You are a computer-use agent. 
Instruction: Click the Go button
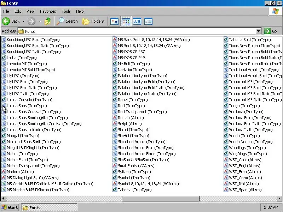pos(271,31)
